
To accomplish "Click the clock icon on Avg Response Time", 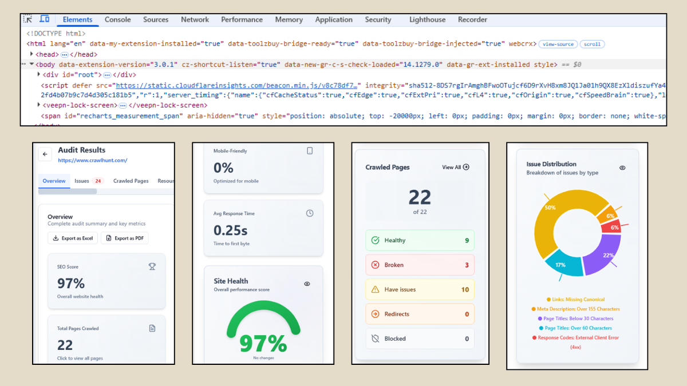I will [x=310, y=213].
